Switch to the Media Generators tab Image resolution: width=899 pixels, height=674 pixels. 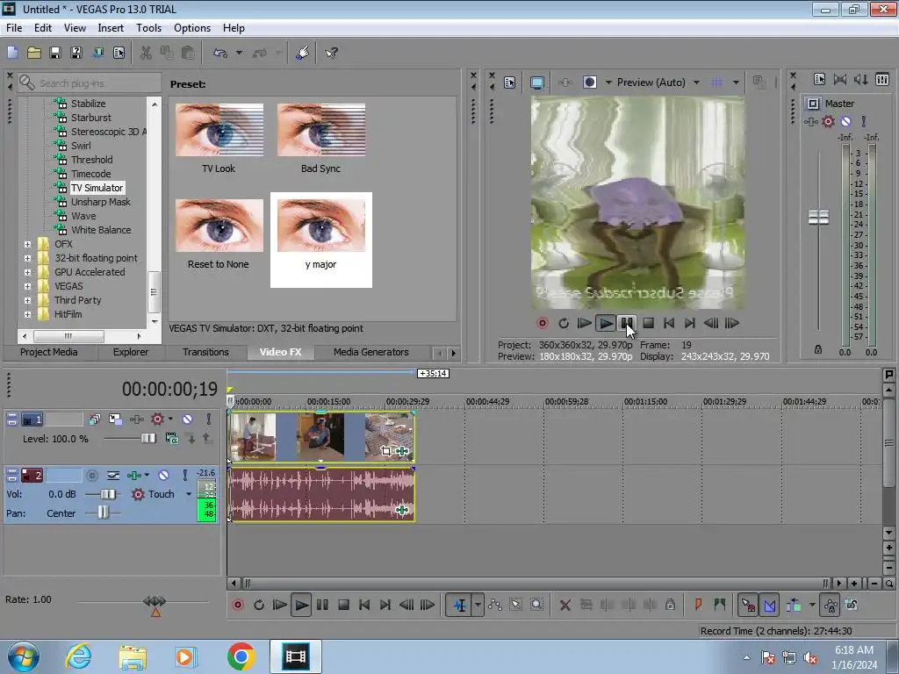pos(371,352)
